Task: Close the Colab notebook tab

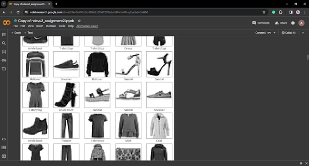Action: [x=49, y=4]
